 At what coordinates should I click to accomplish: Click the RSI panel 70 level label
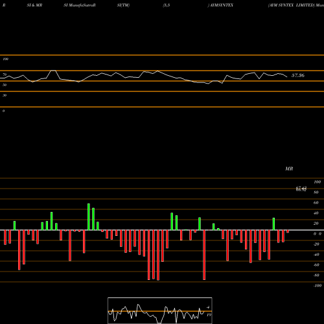(5, 75)
